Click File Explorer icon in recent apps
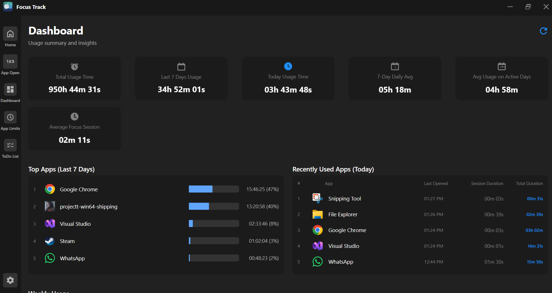 pyautogui.click(x=318, y=214)
